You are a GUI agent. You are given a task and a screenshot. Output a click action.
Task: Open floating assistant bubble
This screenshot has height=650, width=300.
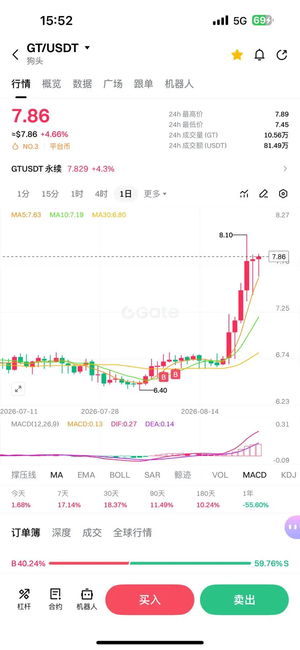click(292, 527)
